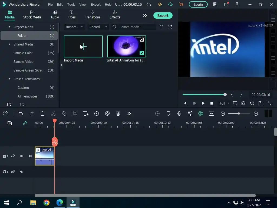The image size is (277, 208).
Task: Open the headset support icon
Action: [170, 4]
